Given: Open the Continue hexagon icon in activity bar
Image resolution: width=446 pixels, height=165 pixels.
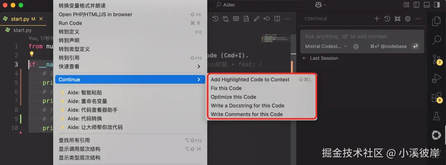Looking at the screenshot, I should click(436, 135).
